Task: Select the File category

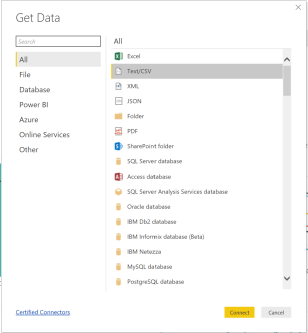Action: 58,74
